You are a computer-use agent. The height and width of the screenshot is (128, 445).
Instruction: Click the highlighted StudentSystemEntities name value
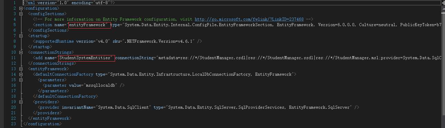coord(86,58)
